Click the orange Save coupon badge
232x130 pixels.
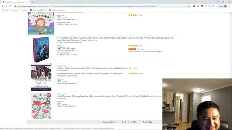point(132,49)
